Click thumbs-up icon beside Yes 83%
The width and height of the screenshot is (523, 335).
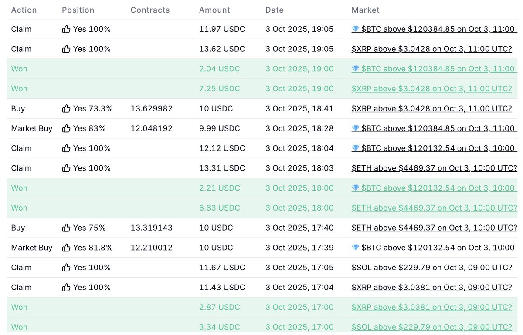point(66,128)
